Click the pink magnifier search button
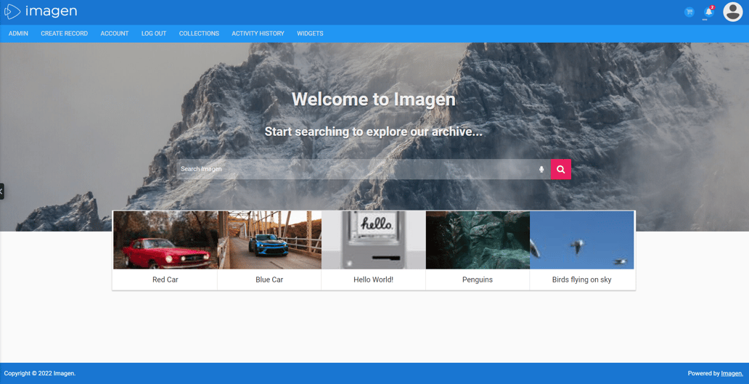 [x=561, y=169]
